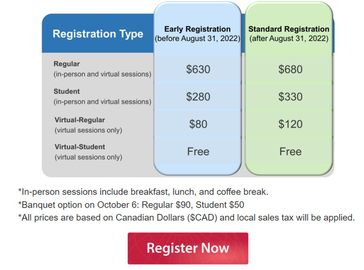
Task: Click the $330 standard student price
Action: click(290, 96)
